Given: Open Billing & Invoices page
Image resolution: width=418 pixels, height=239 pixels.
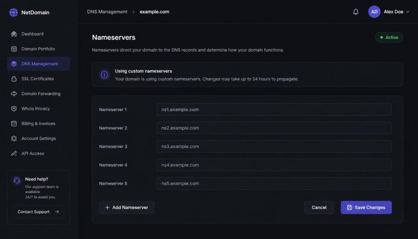Looking at the screenshot, I should tap(39, 123).
